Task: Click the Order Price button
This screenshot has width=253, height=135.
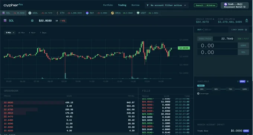Action: [205, 39]
